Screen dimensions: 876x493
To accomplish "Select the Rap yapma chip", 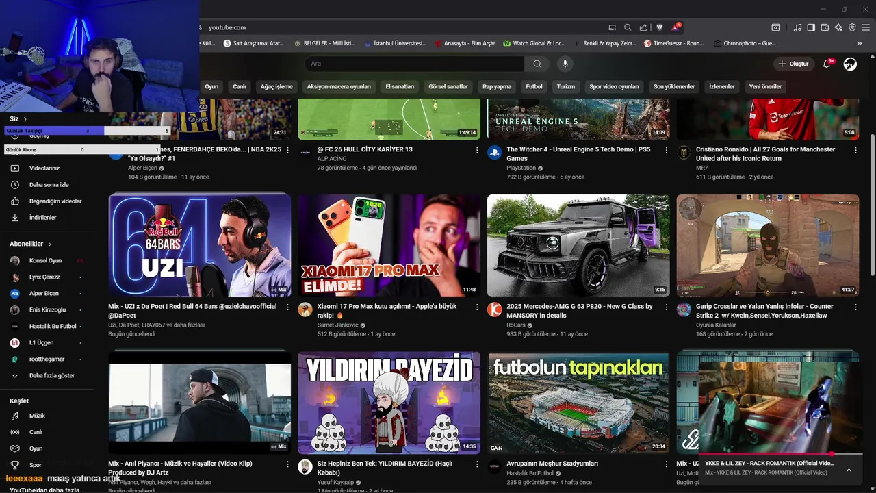I will tap(497, 87).
